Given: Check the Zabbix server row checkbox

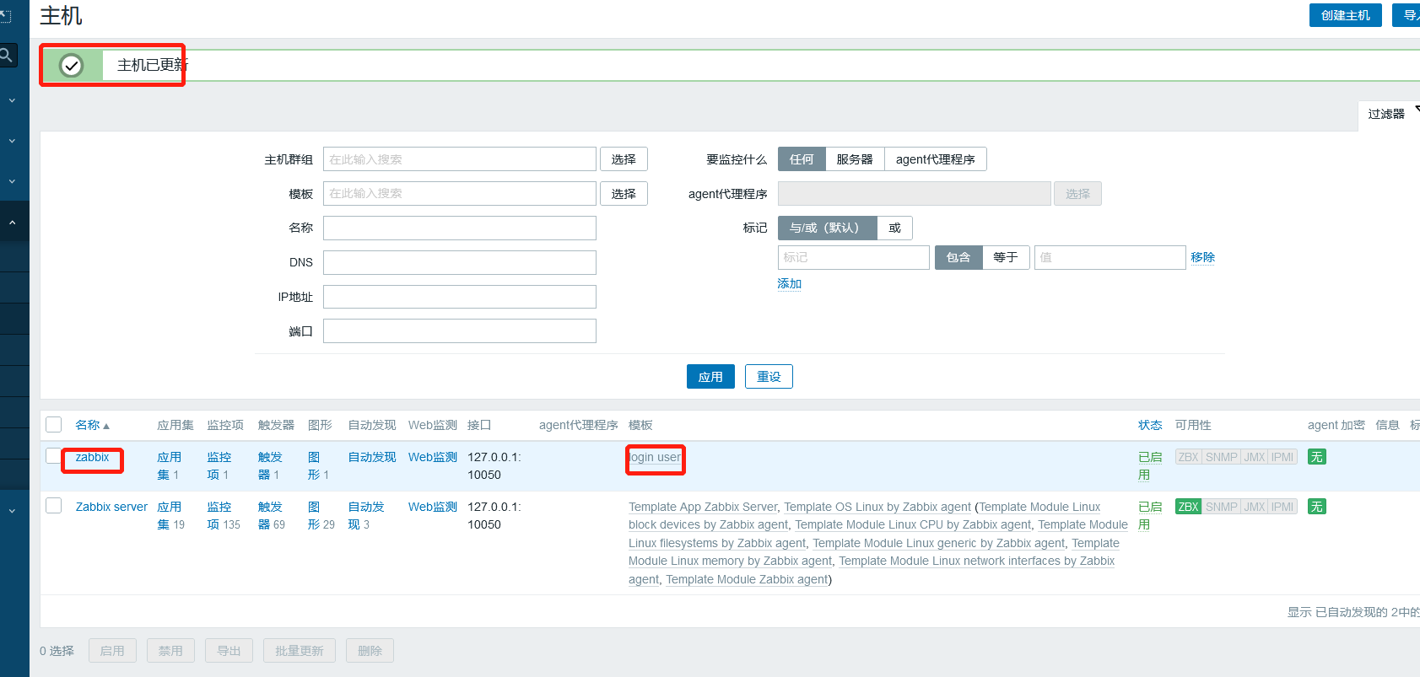Looking at the screenshot, I should pos(54,506).
